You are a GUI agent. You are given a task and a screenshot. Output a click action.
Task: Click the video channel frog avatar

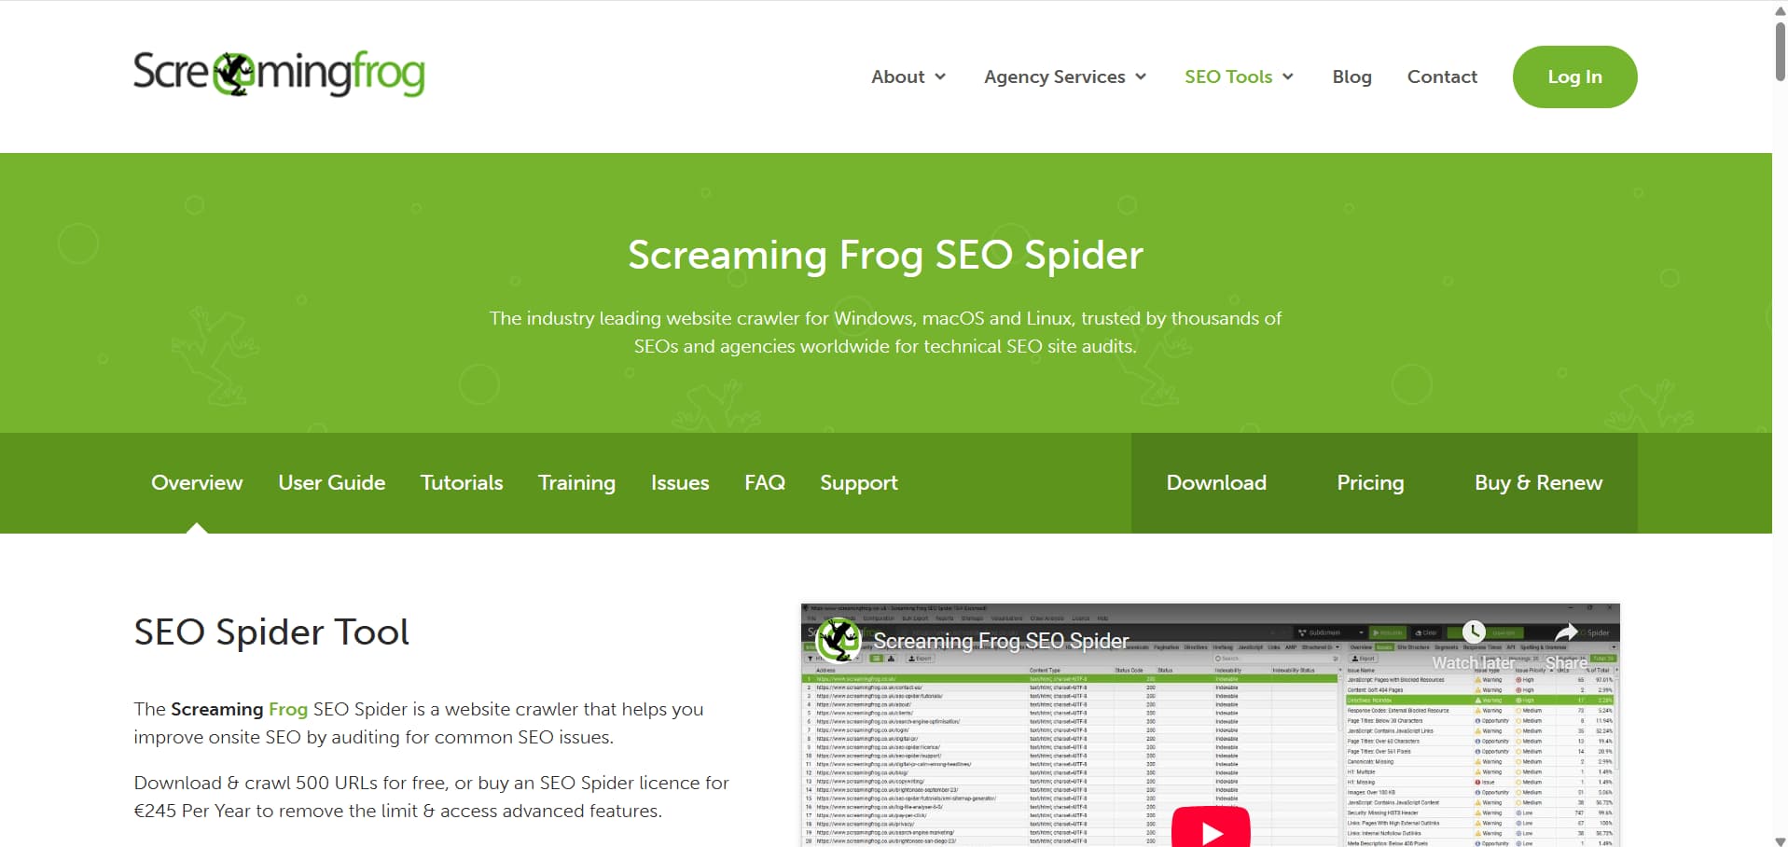pos(838,640)
